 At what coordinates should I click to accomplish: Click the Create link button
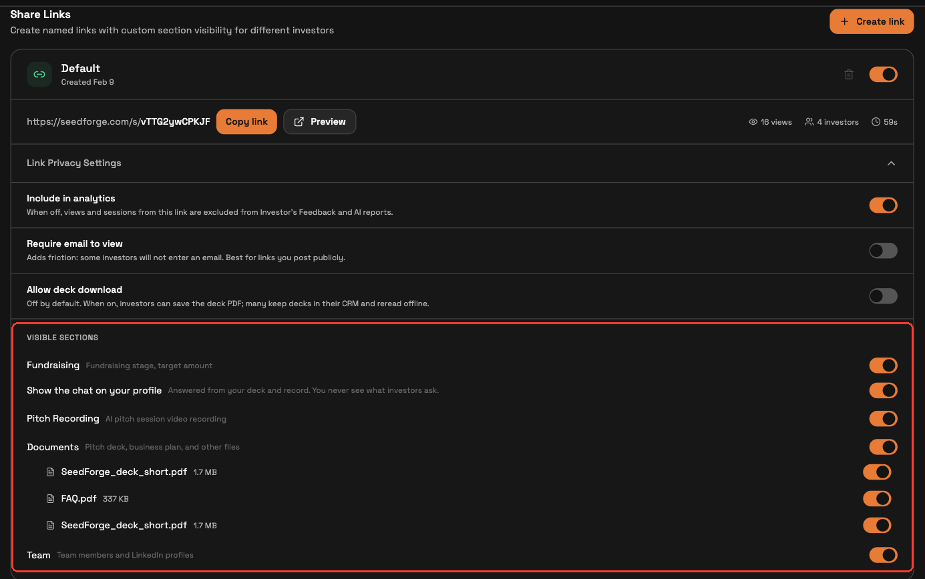tap(872, 21)
